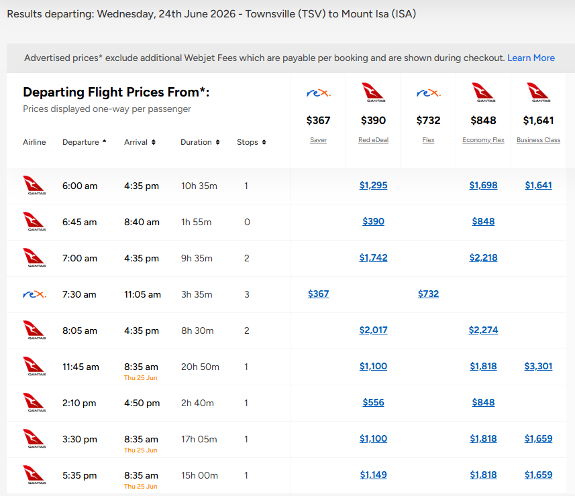The height and width of the screenshot is (496, 575).
Task: Click the Qantas logo above the $1,641 Business Class fare
Action: (538, 92)
